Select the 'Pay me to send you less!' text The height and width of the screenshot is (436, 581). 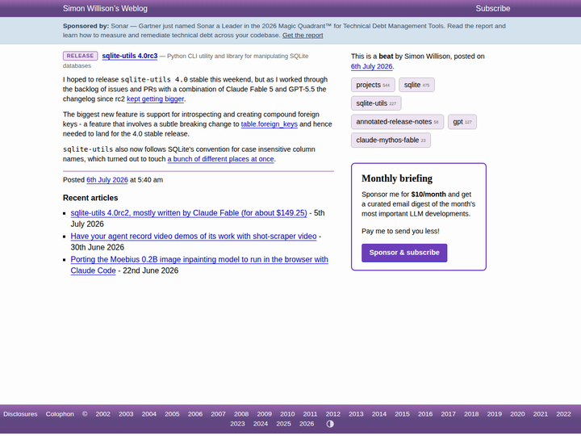click(x=400, y=232)
